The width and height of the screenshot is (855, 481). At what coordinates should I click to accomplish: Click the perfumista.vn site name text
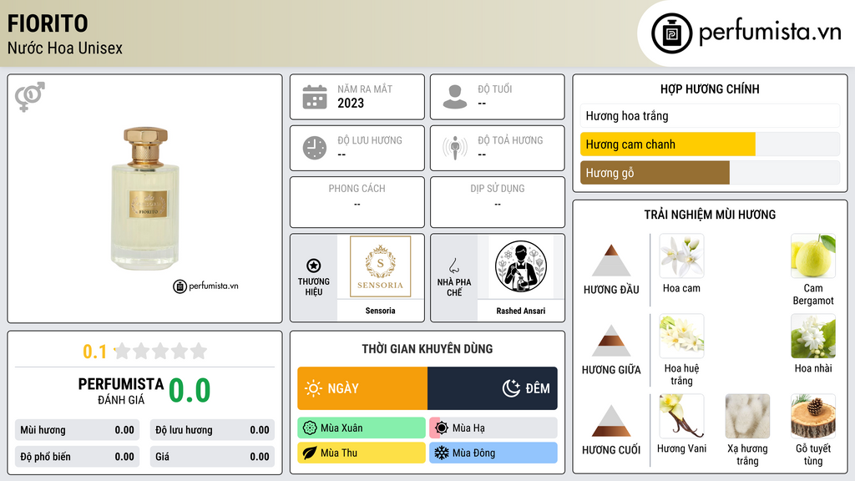click(770, 33)
